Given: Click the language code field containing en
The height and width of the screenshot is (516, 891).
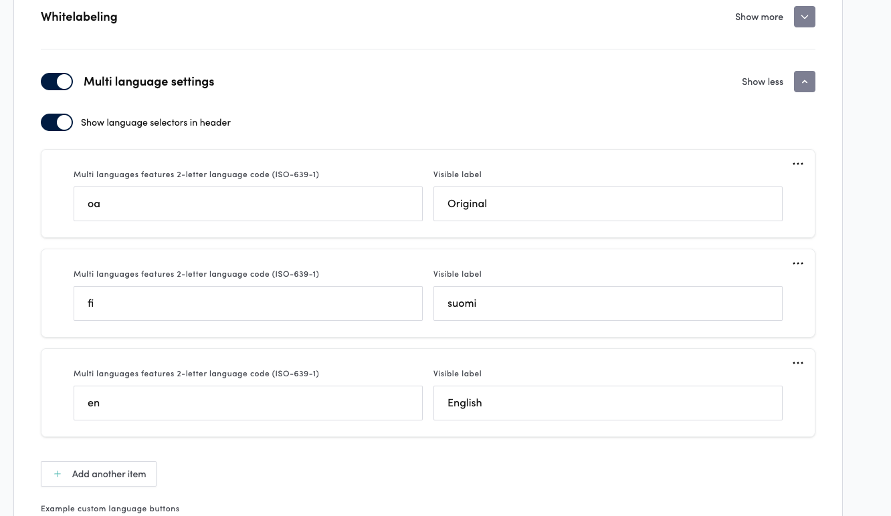Looking at the screenshot, I should click(x=248, y=403).
